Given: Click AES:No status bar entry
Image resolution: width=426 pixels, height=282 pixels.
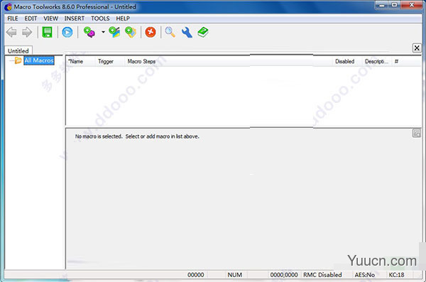Looking at the screenshot, I should coord(365,275).
